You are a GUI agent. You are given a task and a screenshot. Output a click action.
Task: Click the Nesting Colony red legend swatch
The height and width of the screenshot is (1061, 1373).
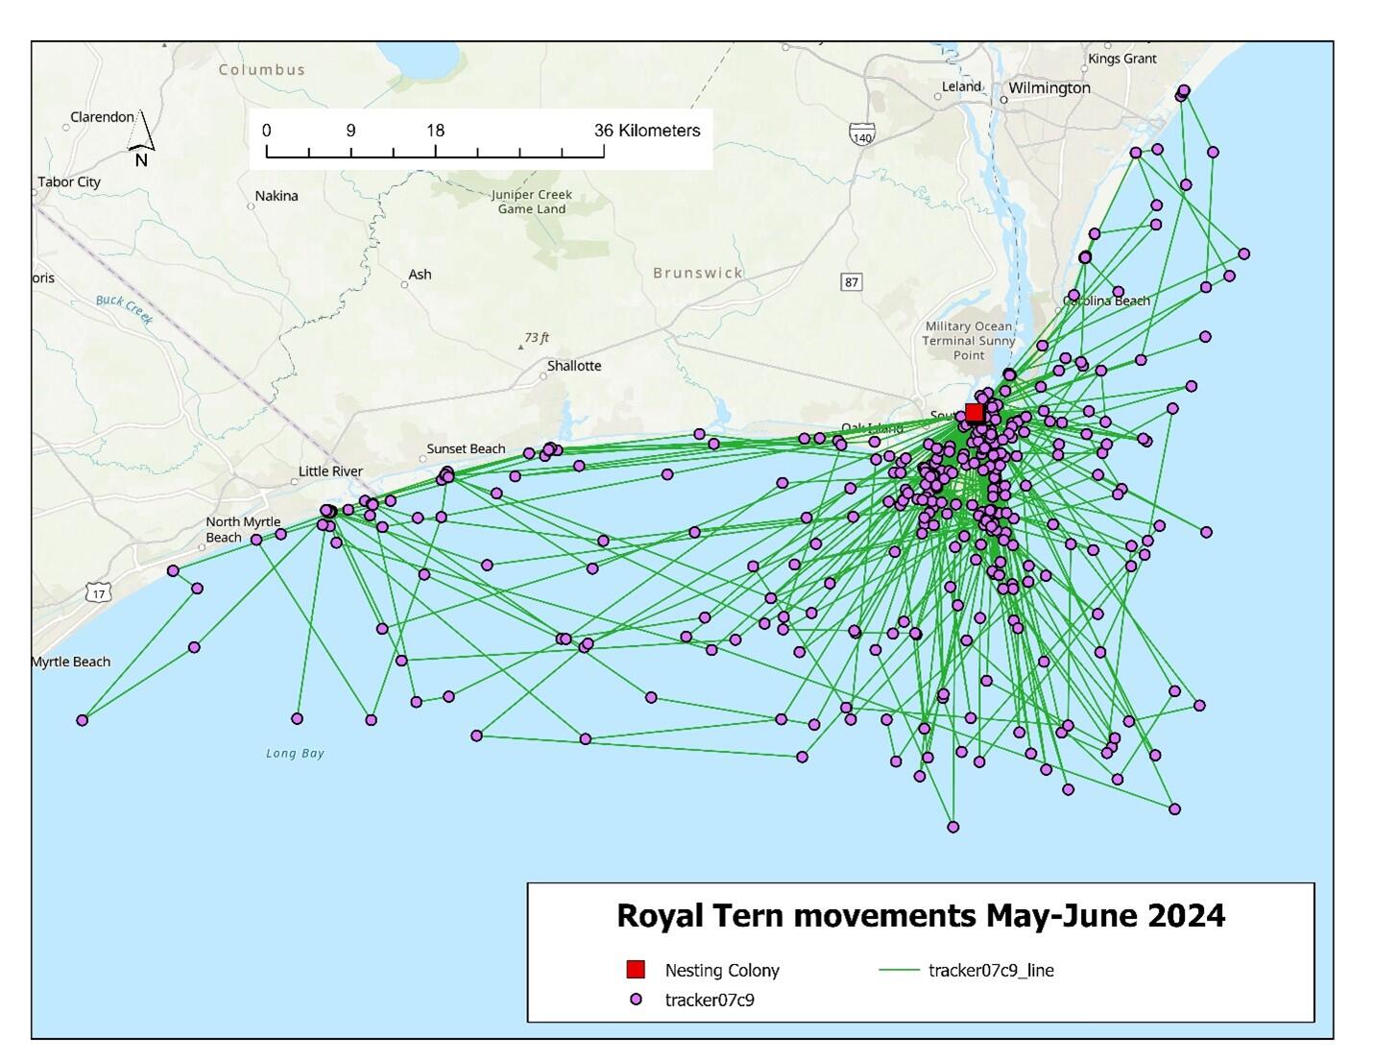[635, 970]
